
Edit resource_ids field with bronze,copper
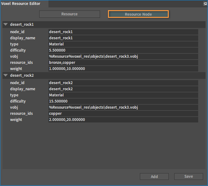(x=123, y=63)
